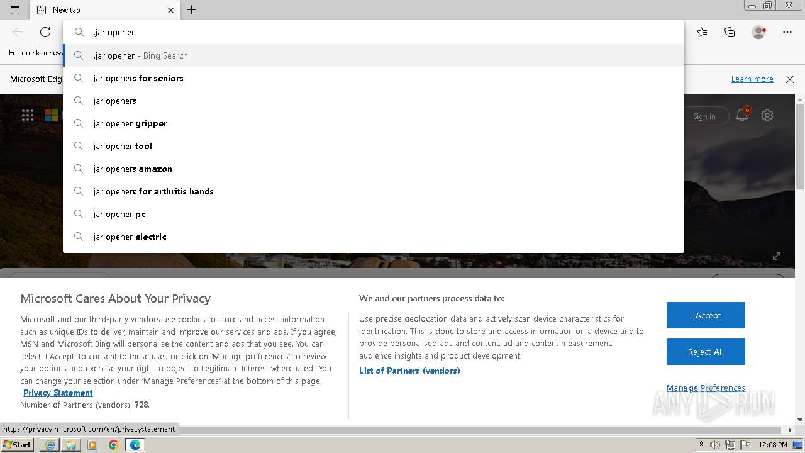
Task: Open the profile avatar icon
Action: coord(759,32)
